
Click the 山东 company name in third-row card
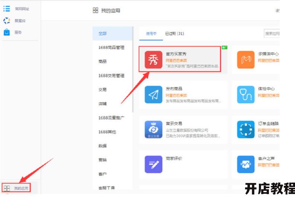click(187, 130)
